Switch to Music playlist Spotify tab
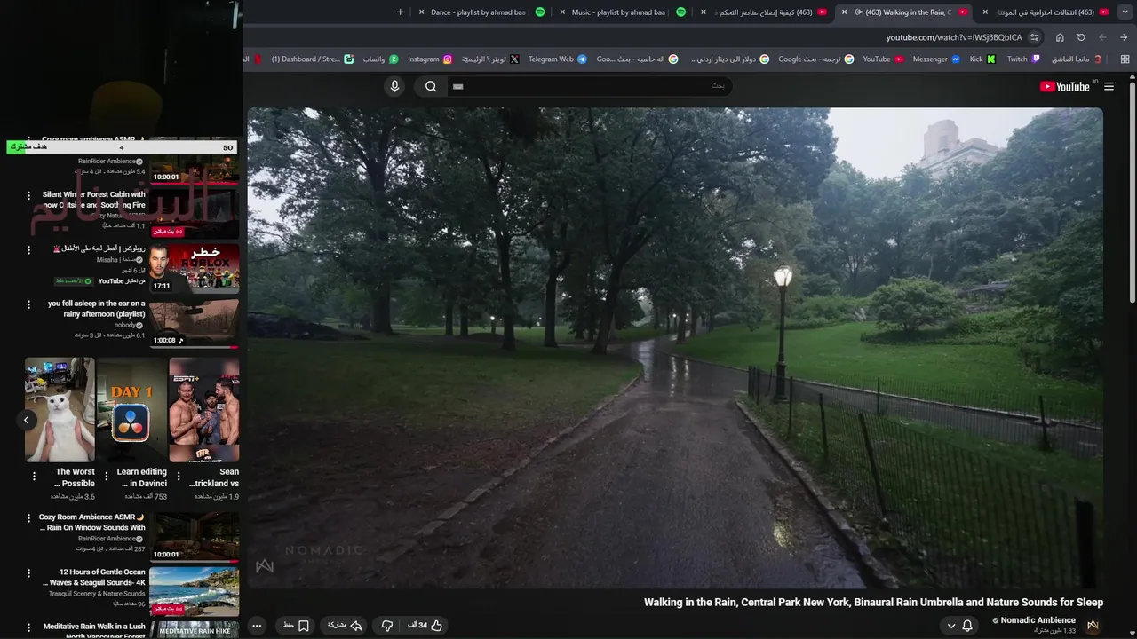The image size is (1137, 639). pos(622,12)
